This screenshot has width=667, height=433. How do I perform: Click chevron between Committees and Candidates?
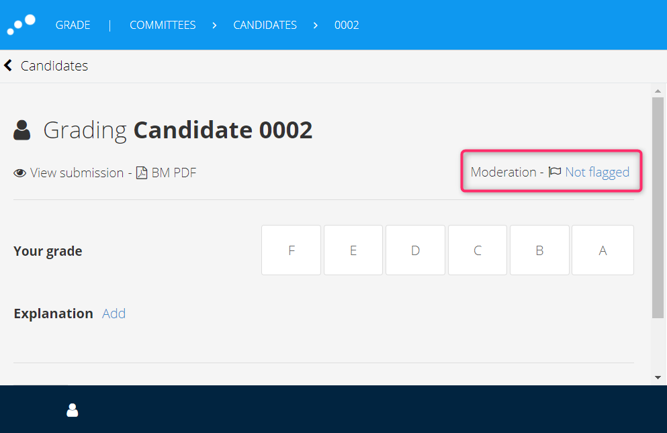click(214, 26)
